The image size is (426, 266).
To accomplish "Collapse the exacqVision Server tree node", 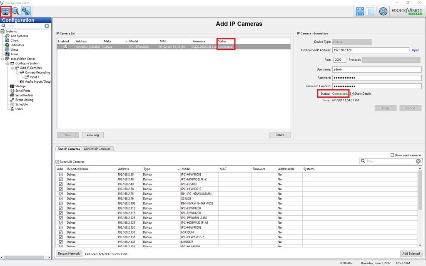I will click(x=2, y=59).
